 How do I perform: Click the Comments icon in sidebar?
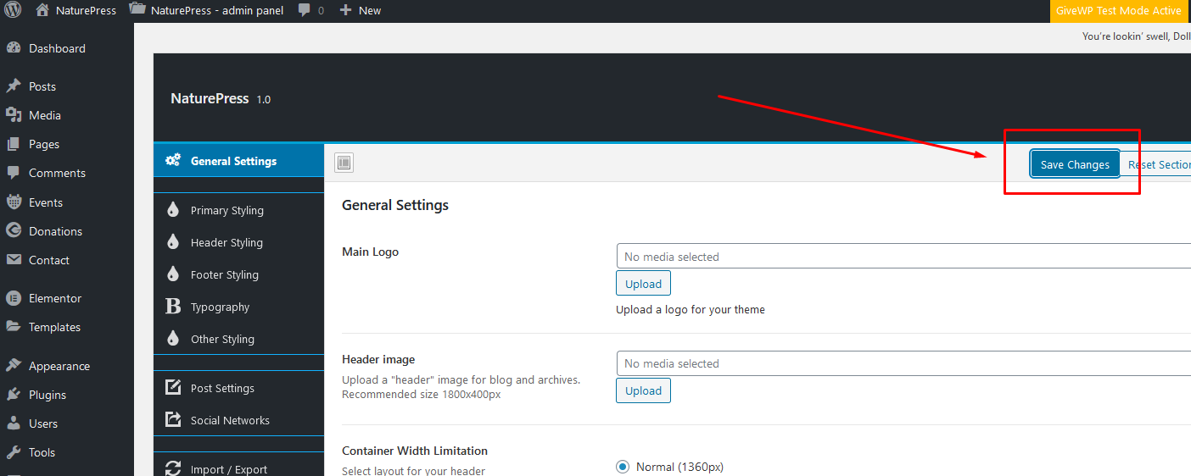[14, 173]
